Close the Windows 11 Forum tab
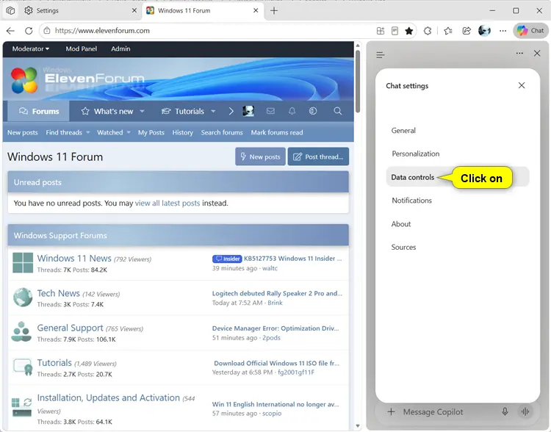 (256, 10)
